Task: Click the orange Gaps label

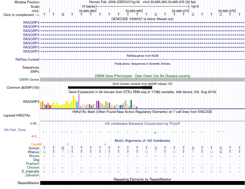Action: pos(35,144)
